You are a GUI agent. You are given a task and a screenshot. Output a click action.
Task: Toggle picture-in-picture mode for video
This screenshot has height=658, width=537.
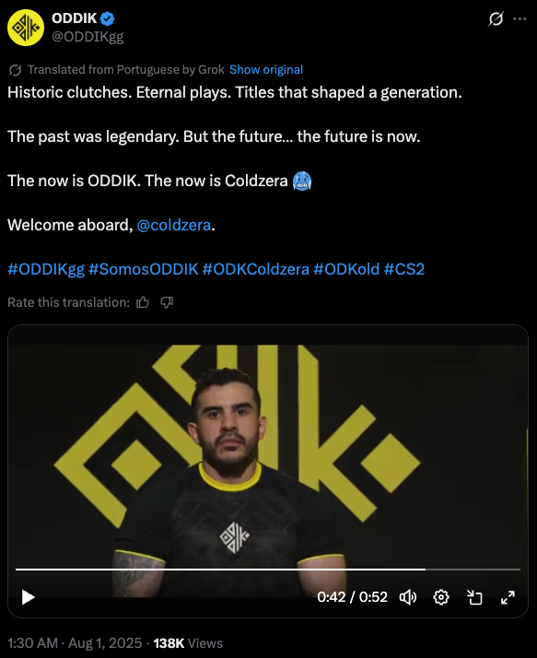tap(474, 597)
